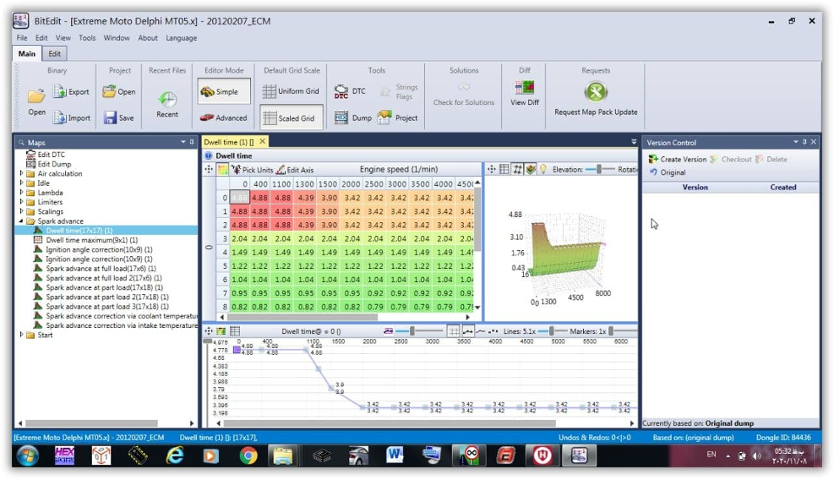Click the Created column header
This screenshot has height=480, width=834.
pos(783,188)
